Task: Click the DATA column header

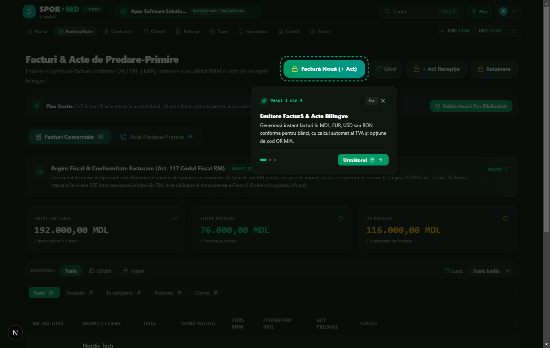Action: [x=150, y=323]
